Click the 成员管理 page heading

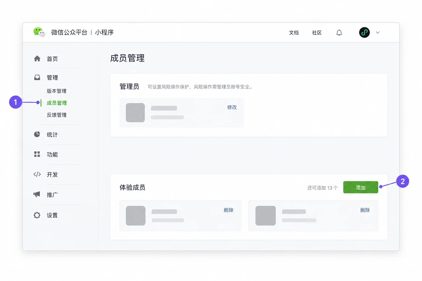pyautogui.click(x=127, y=58)
